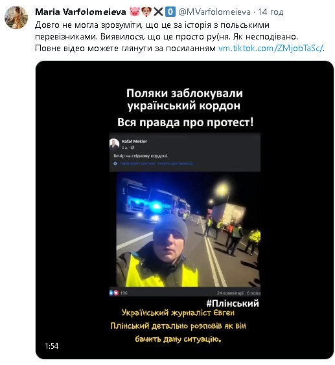Image resolution: width=335 pixels, height=365 pixels.
Task: Click the 1:54 video duration label
Action: (x=52, y=346)
